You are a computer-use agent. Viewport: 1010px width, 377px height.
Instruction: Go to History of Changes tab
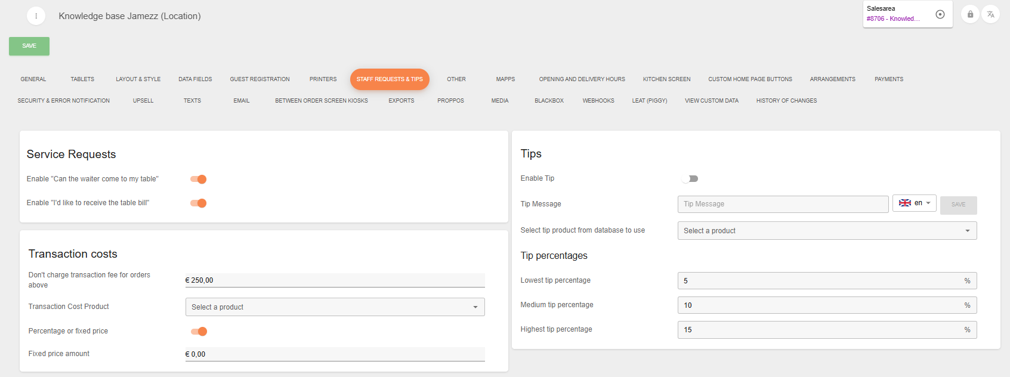pos(786,101)
